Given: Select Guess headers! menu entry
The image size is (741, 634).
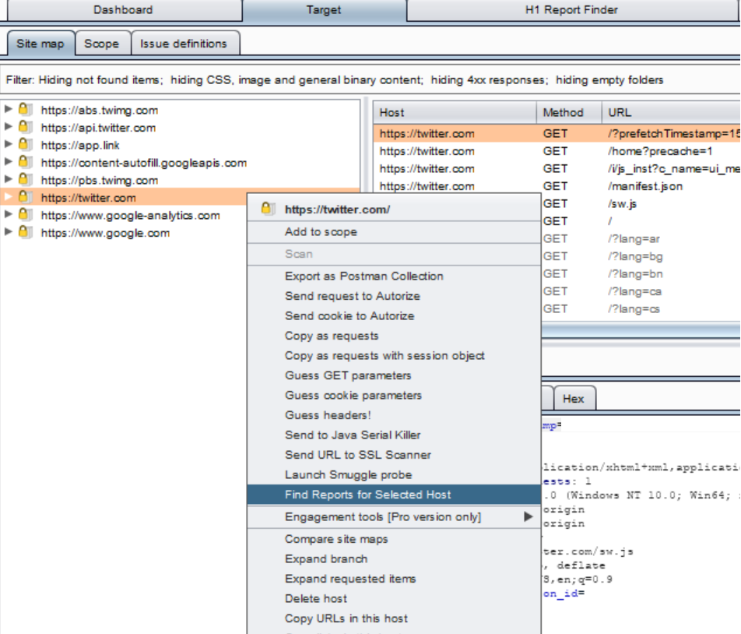Looking at the screenshot, I should point(394,415).
